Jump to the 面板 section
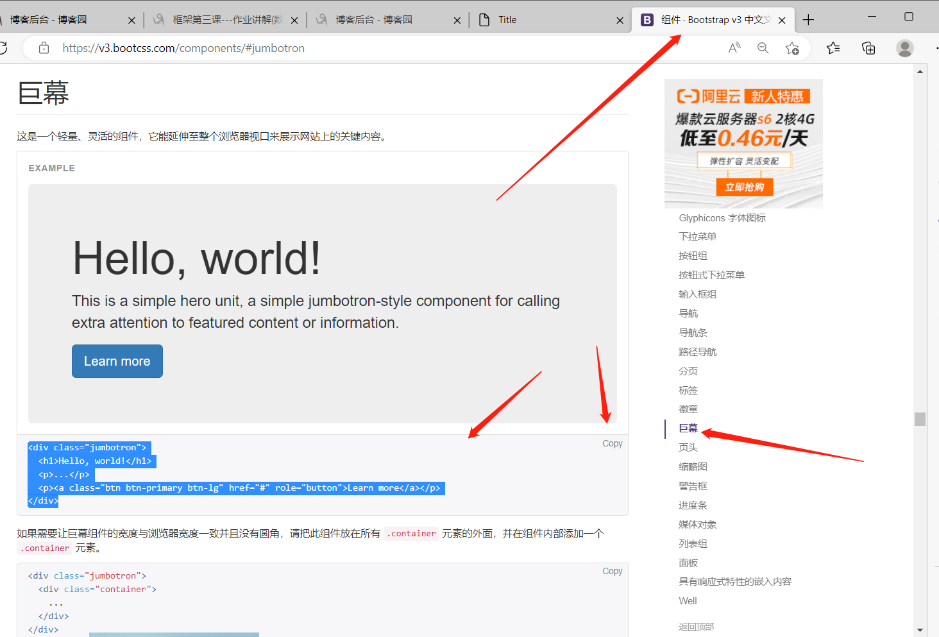The image size is (939, 637). pyautogui.click(x=688, y=563)
